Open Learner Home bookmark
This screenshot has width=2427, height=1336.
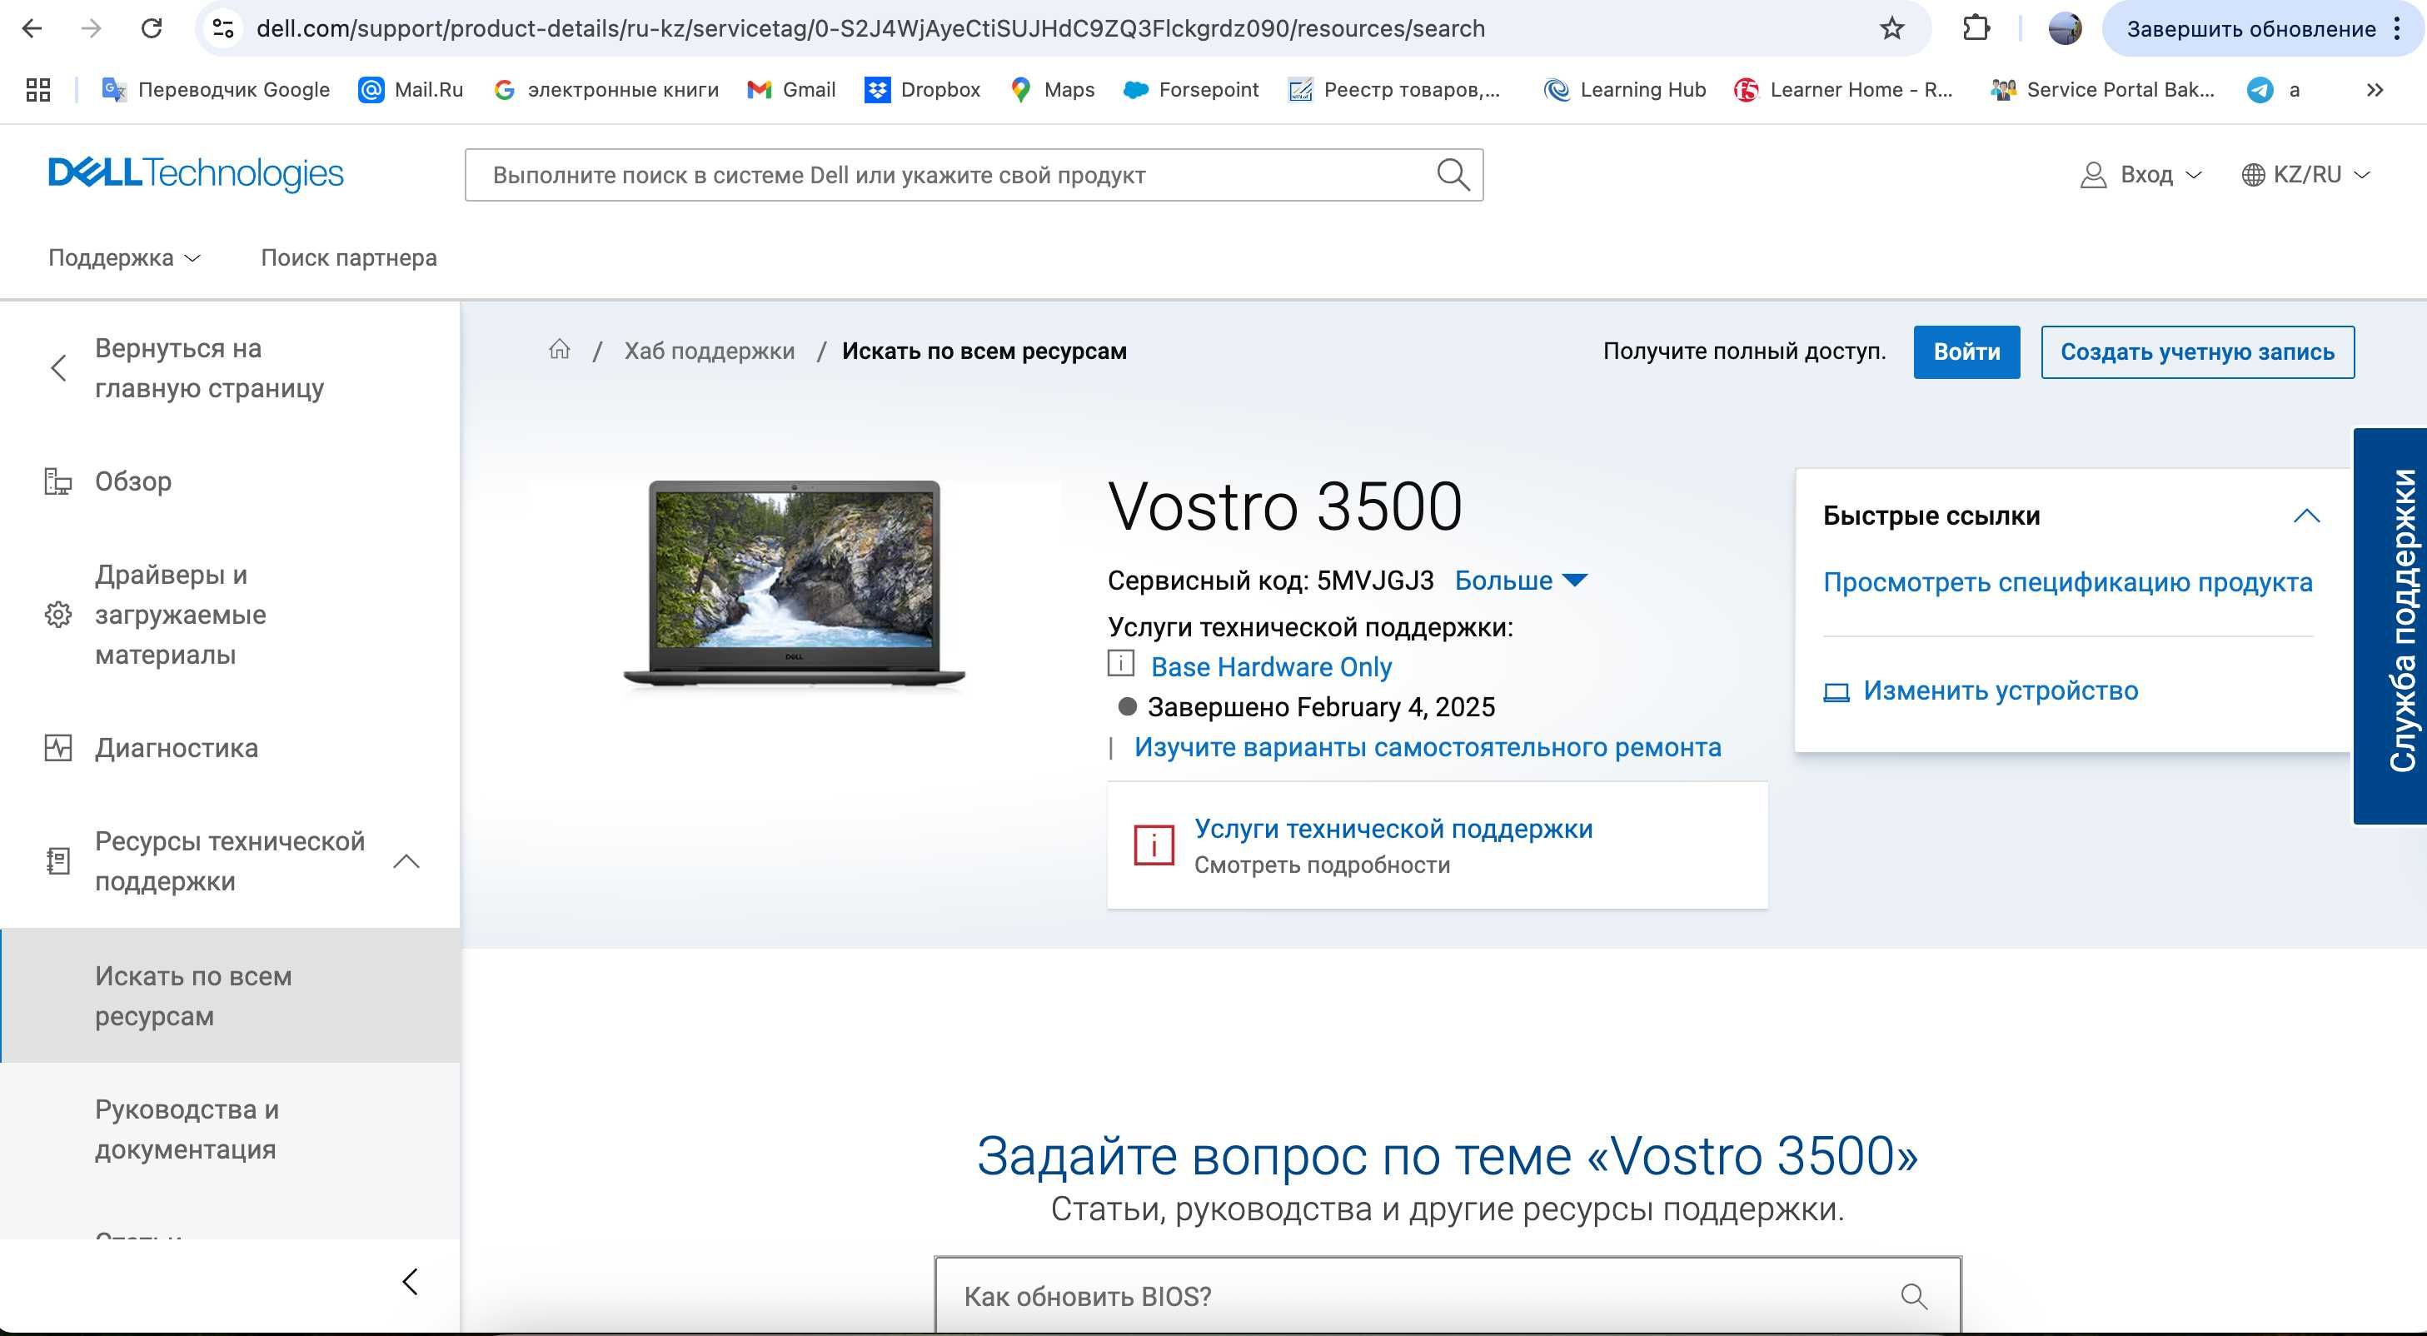click(x=1843, y=89)
